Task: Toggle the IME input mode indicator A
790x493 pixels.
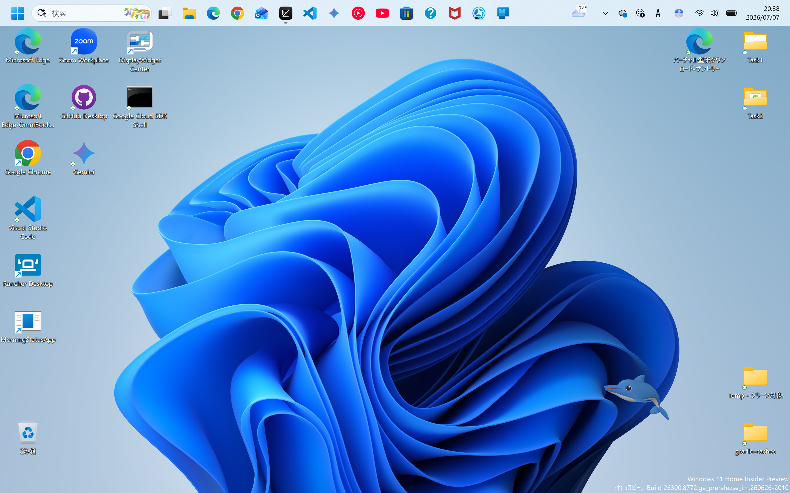Action: [658, 13]
